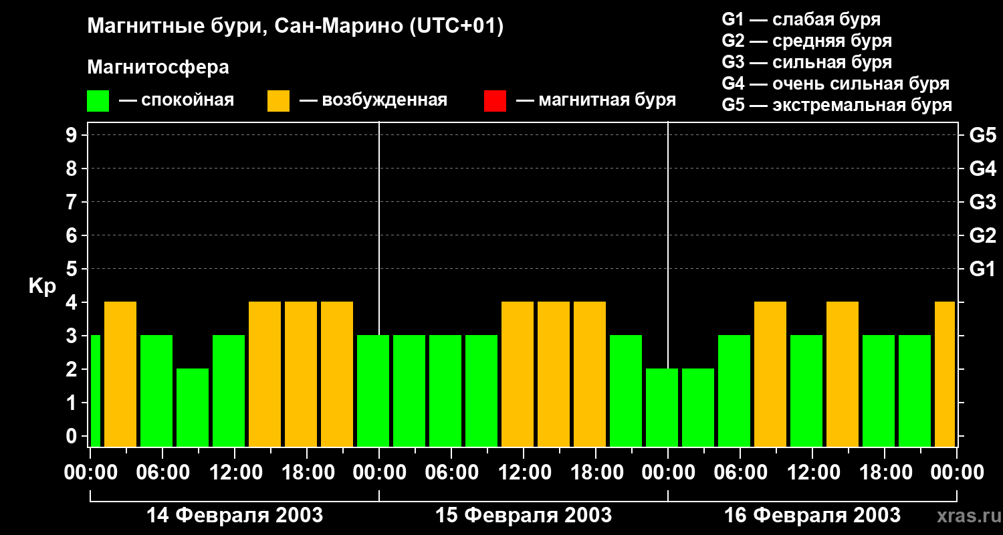Click the line 'G4 — очень сильная буря'
1003x535 pixels.
point(836,84)
